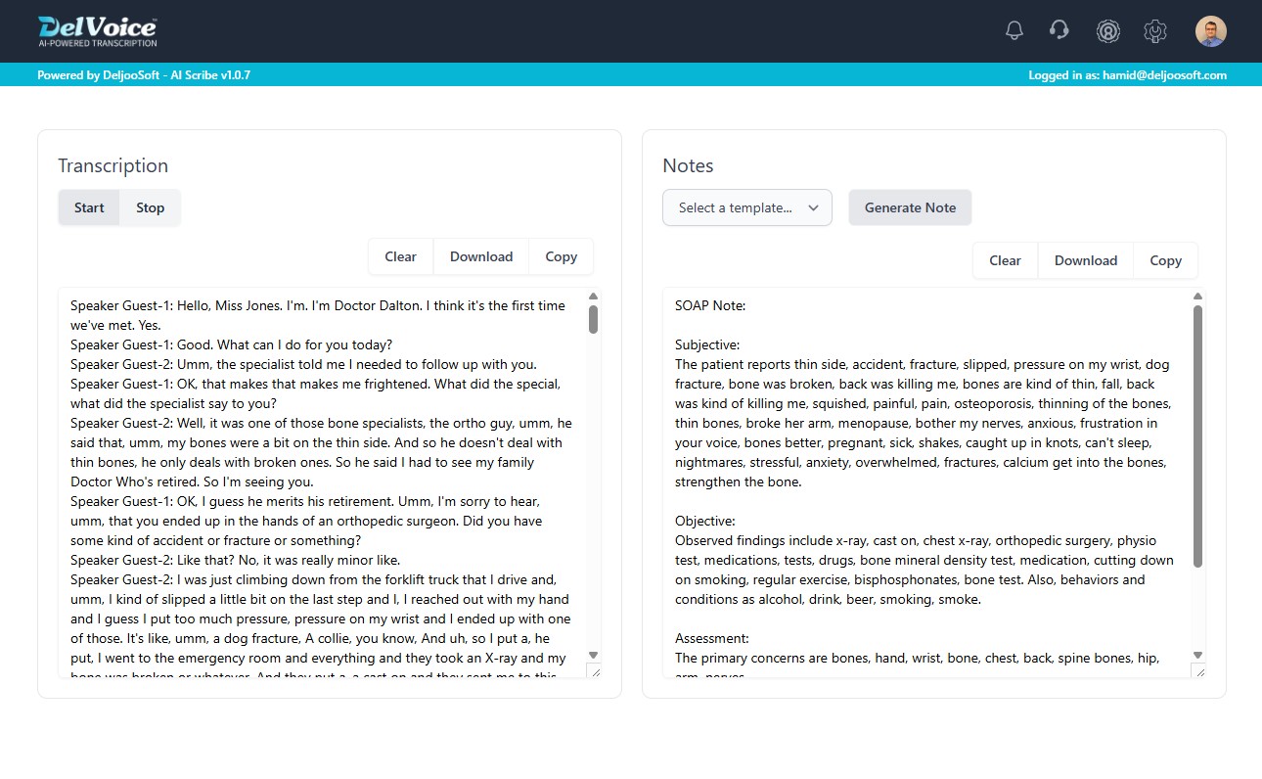Download the transcription
The width and height of the screenshot is (1262, 779).
[x=481, y=256]
